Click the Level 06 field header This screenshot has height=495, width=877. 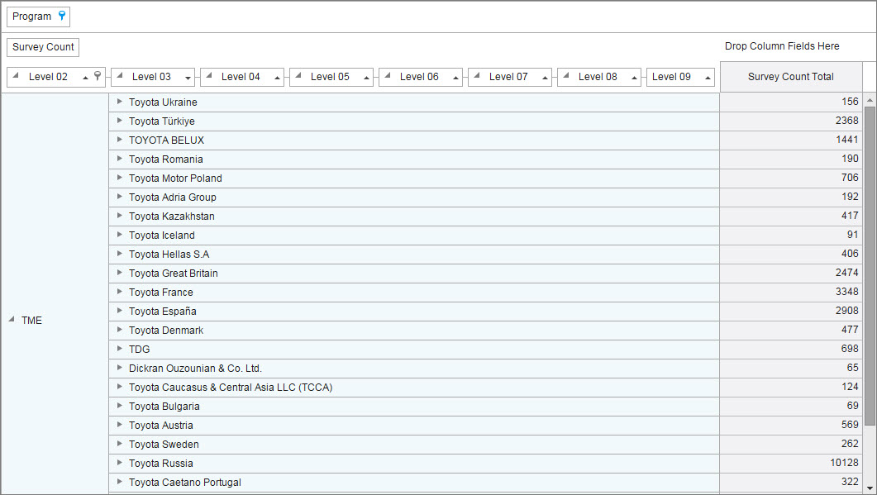(421, 77)
